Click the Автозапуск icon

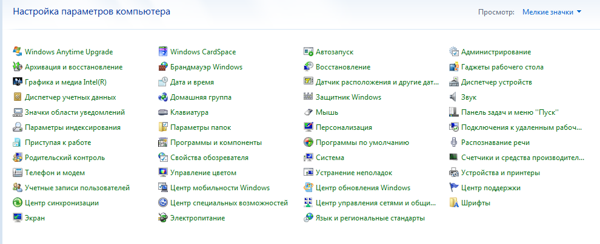tap(308, 51)
